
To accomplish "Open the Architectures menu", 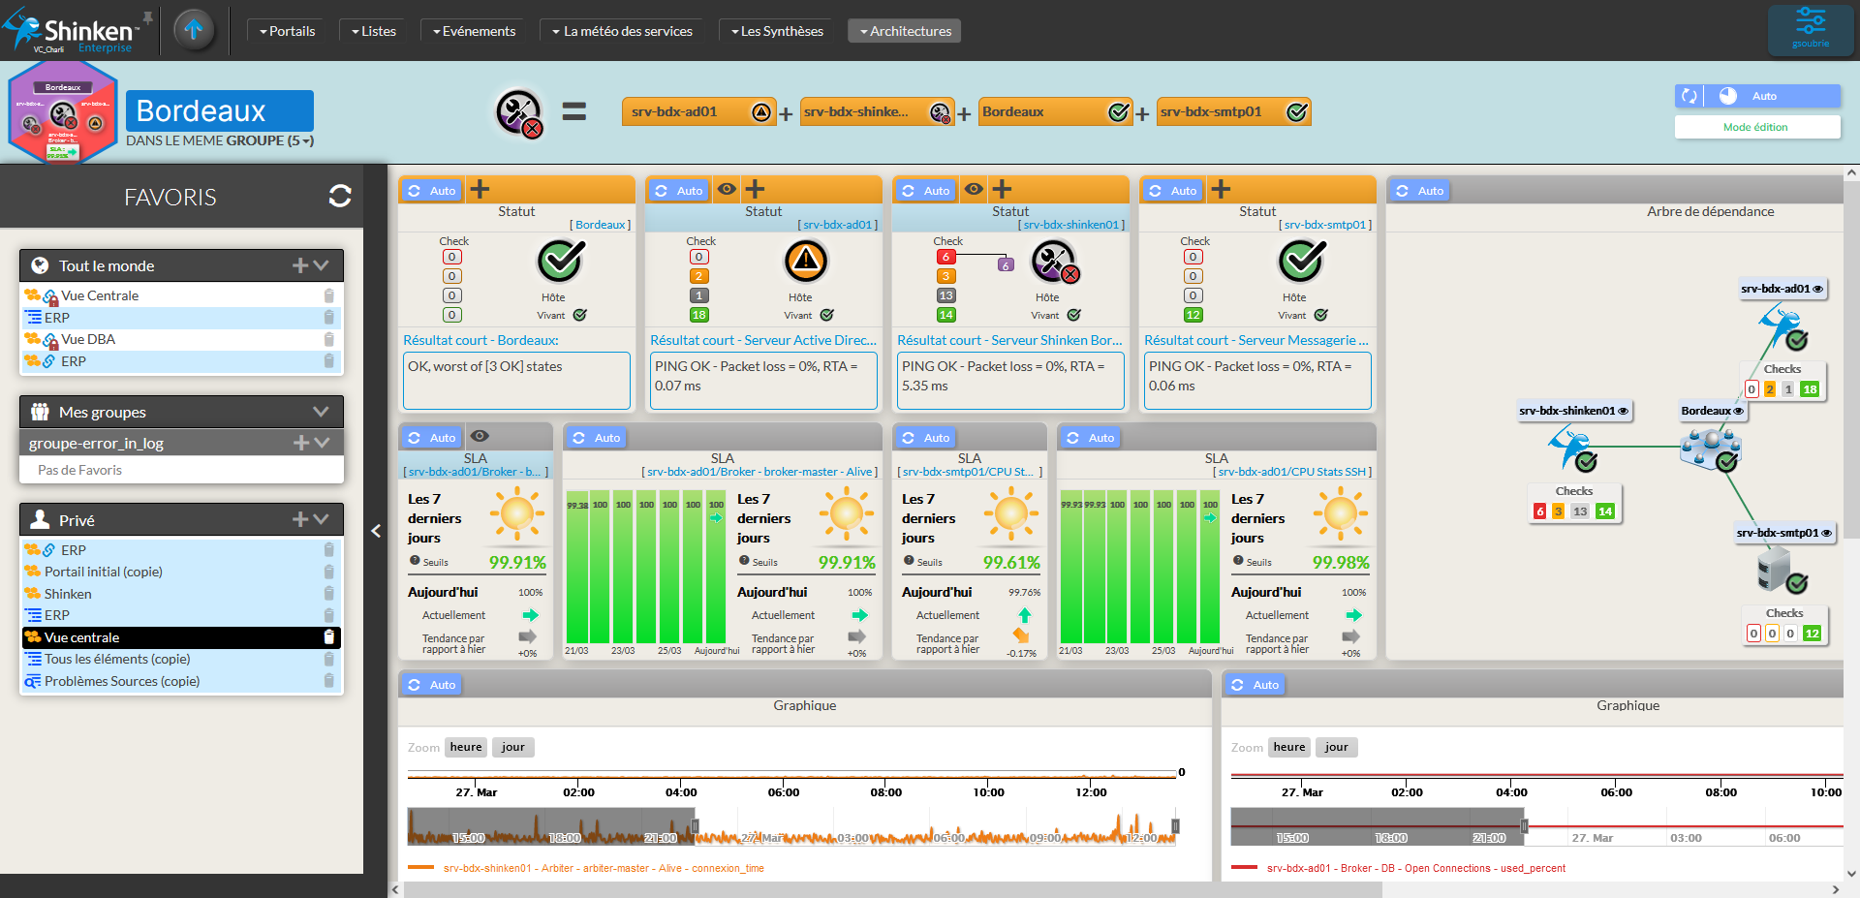I will (x=904, y=31).
